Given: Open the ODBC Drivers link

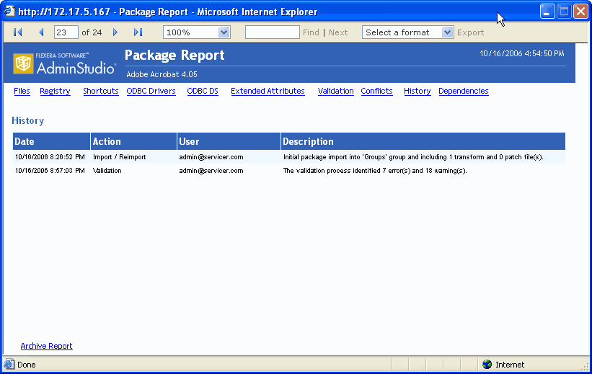Looking at the screenshot, I should pos(151,92).
